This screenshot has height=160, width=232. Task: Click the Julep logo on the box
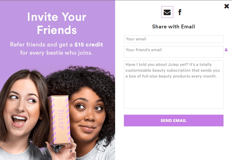point(61,119)
